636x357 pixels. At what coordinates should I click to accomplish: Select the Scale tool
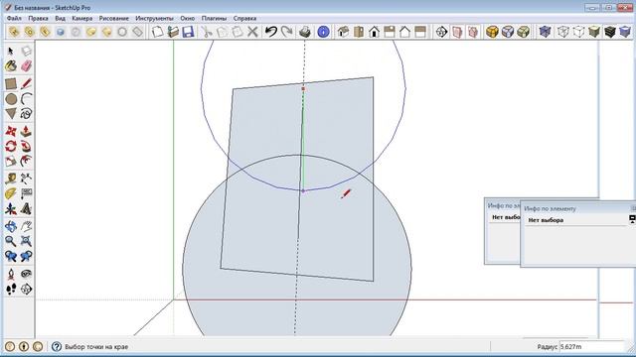[x=11, y=161]
